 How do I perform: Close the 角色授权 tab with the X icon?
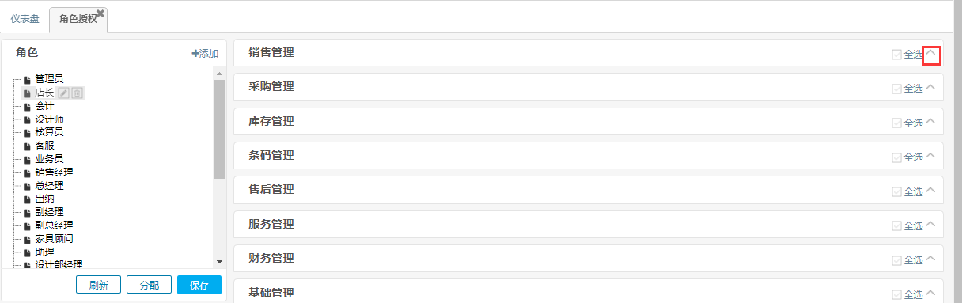(100, 13)
